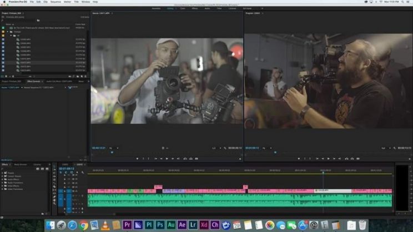This screenshot has width=413, height=232.
Task: Click Mark Out in Source monitor
Action: [x=149, y=159]
